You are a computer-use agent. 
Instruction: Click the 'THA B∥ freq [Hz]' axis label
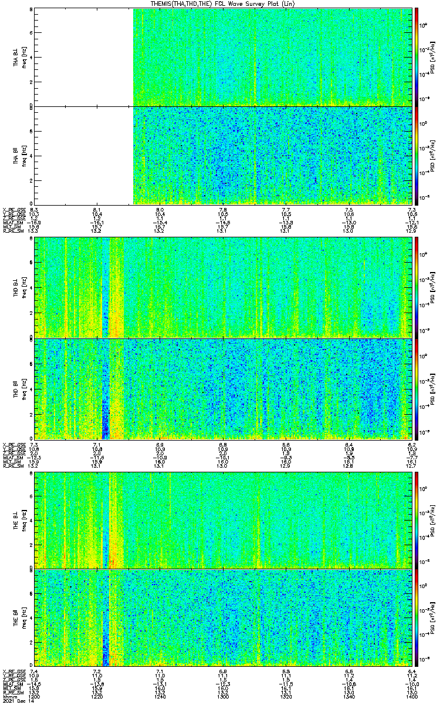click(19, 156)
